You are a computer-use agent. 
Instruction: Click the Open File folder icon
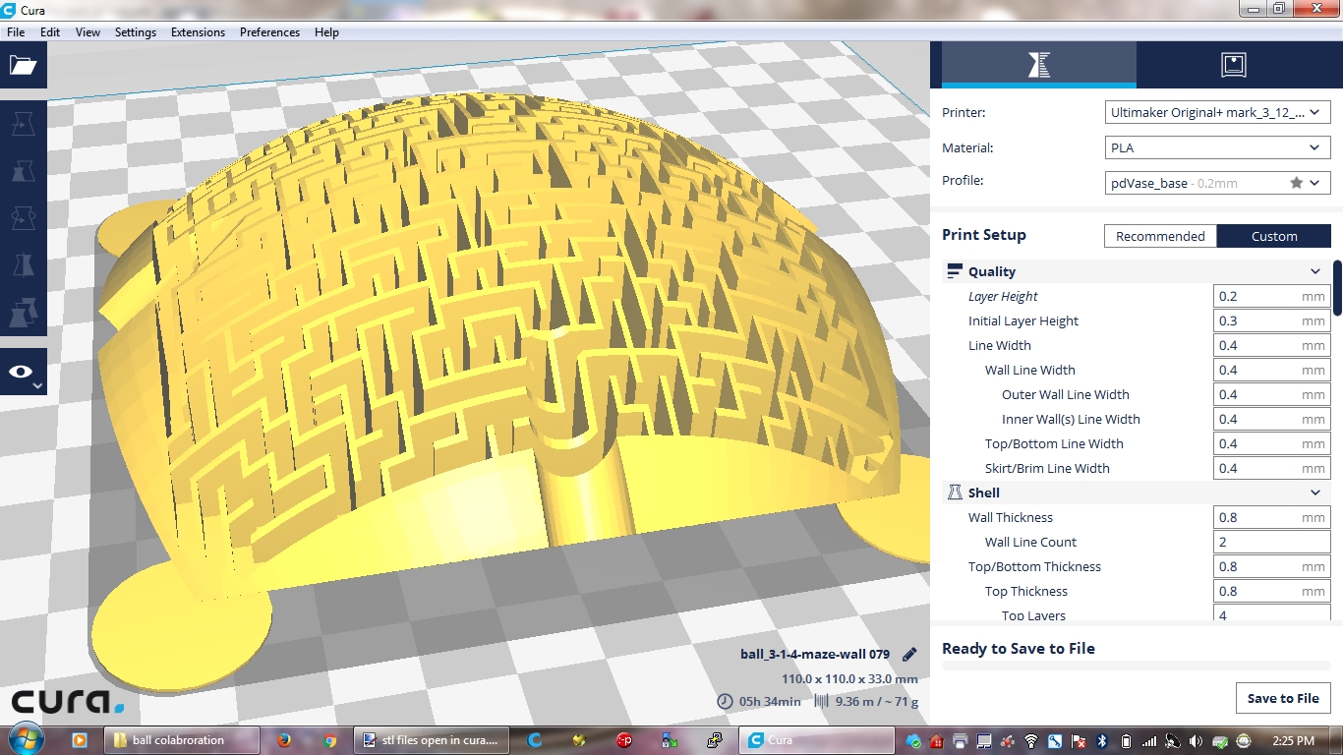pos(23,66)
